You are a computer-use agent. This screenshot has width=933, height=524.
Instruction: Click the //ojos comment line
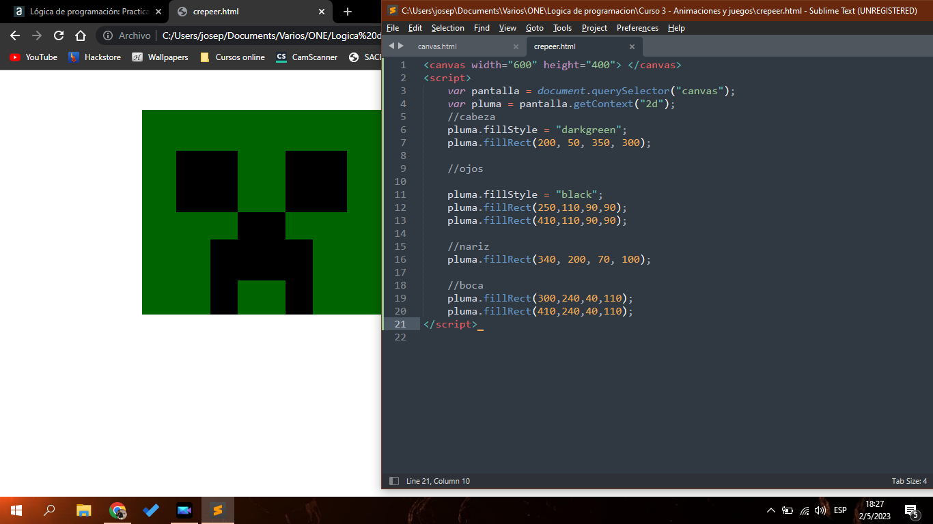click(465, 169)
